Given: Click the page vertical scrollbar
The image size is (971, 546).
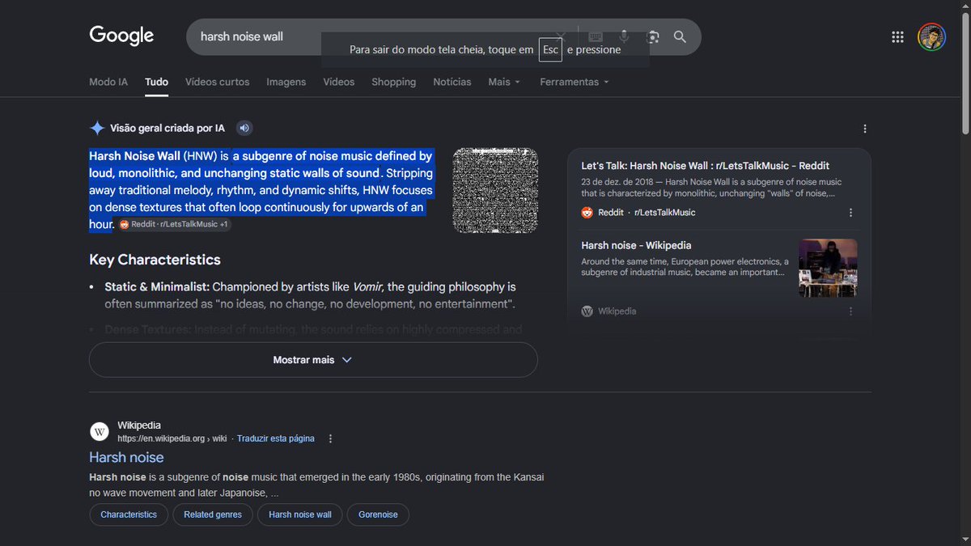Looking at the screenshot, I should [965, 73].
